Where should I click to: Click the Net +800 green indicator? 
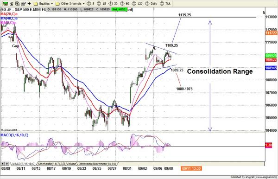pos(119,9)
